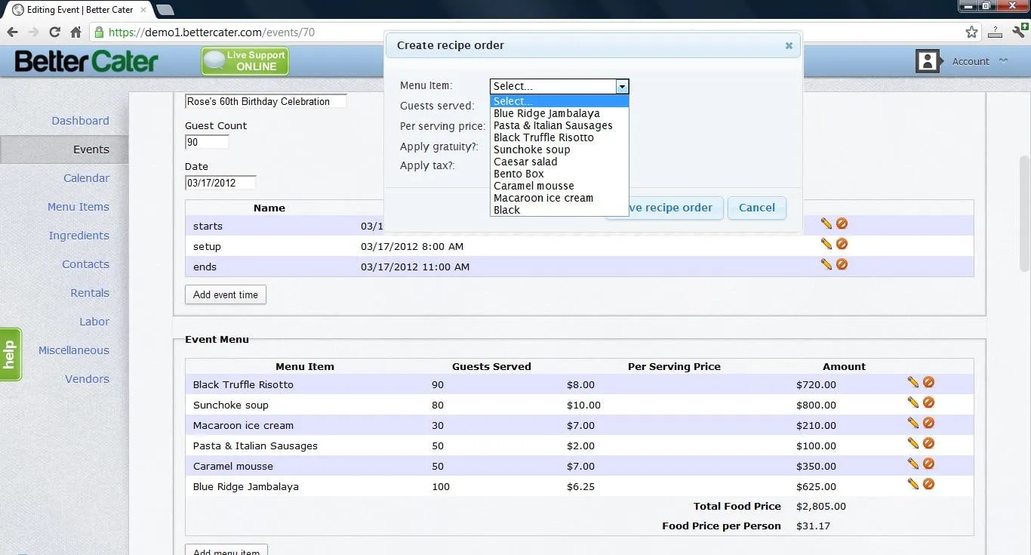Edit the Sunchoke soup menu row

click(x=913, y=402)
